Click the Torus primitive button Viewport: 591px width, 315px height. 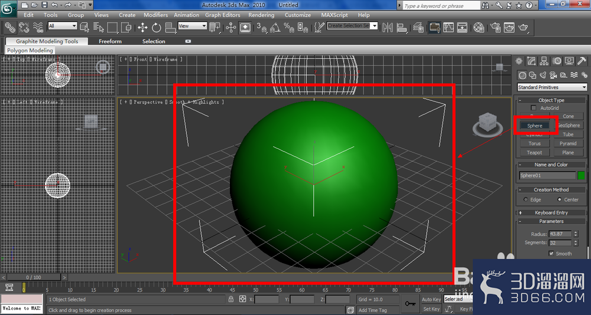click(534, 143)
